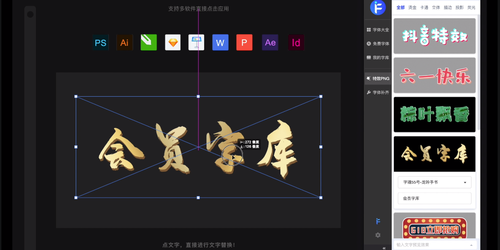
Task: Click the InDesign Id icon
Action: tap(296, 43)
